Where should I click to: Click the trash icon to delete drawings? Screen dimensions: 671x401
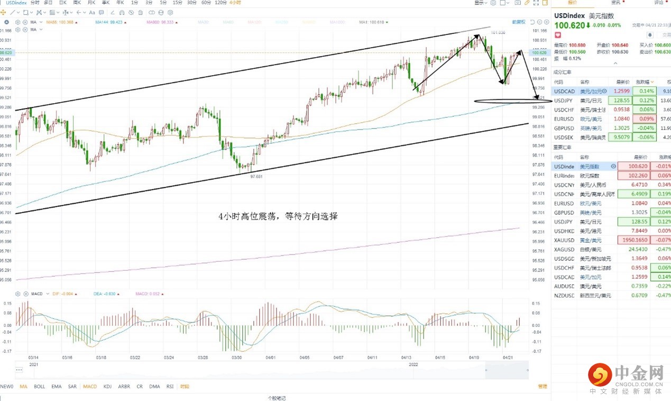pos(140,12)
